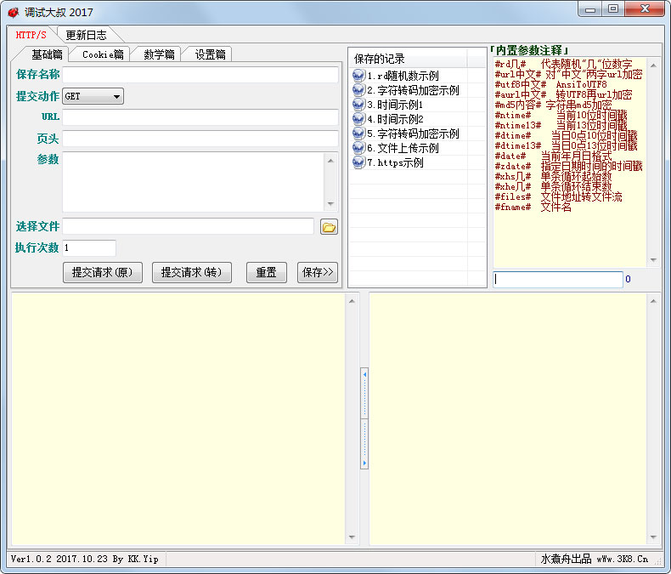Screen dimensions: 671x574
Task: Click 水煮舟出品 wWw.3K8.Cn status text
Action: coord(595,559)
